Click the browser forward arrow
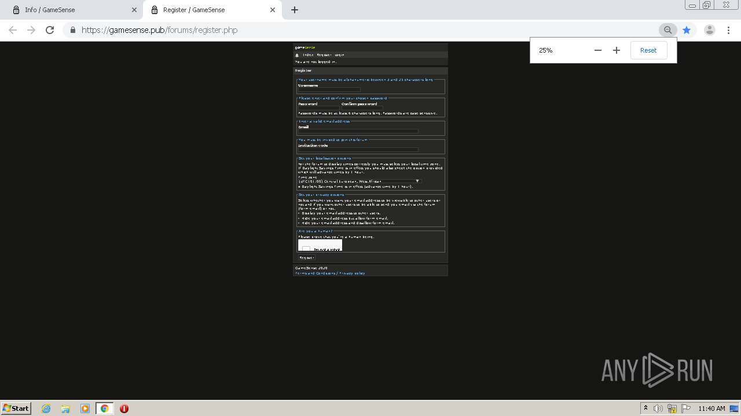This screenshot has height=416, width=741. coord(31,30)
